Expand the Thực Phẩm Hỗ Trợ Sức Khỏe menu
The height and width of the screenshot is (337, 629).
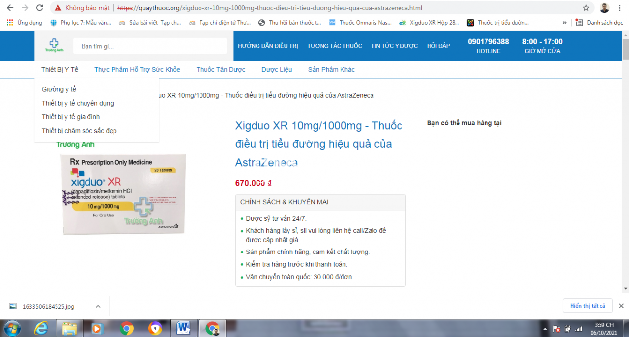point(137,69)
